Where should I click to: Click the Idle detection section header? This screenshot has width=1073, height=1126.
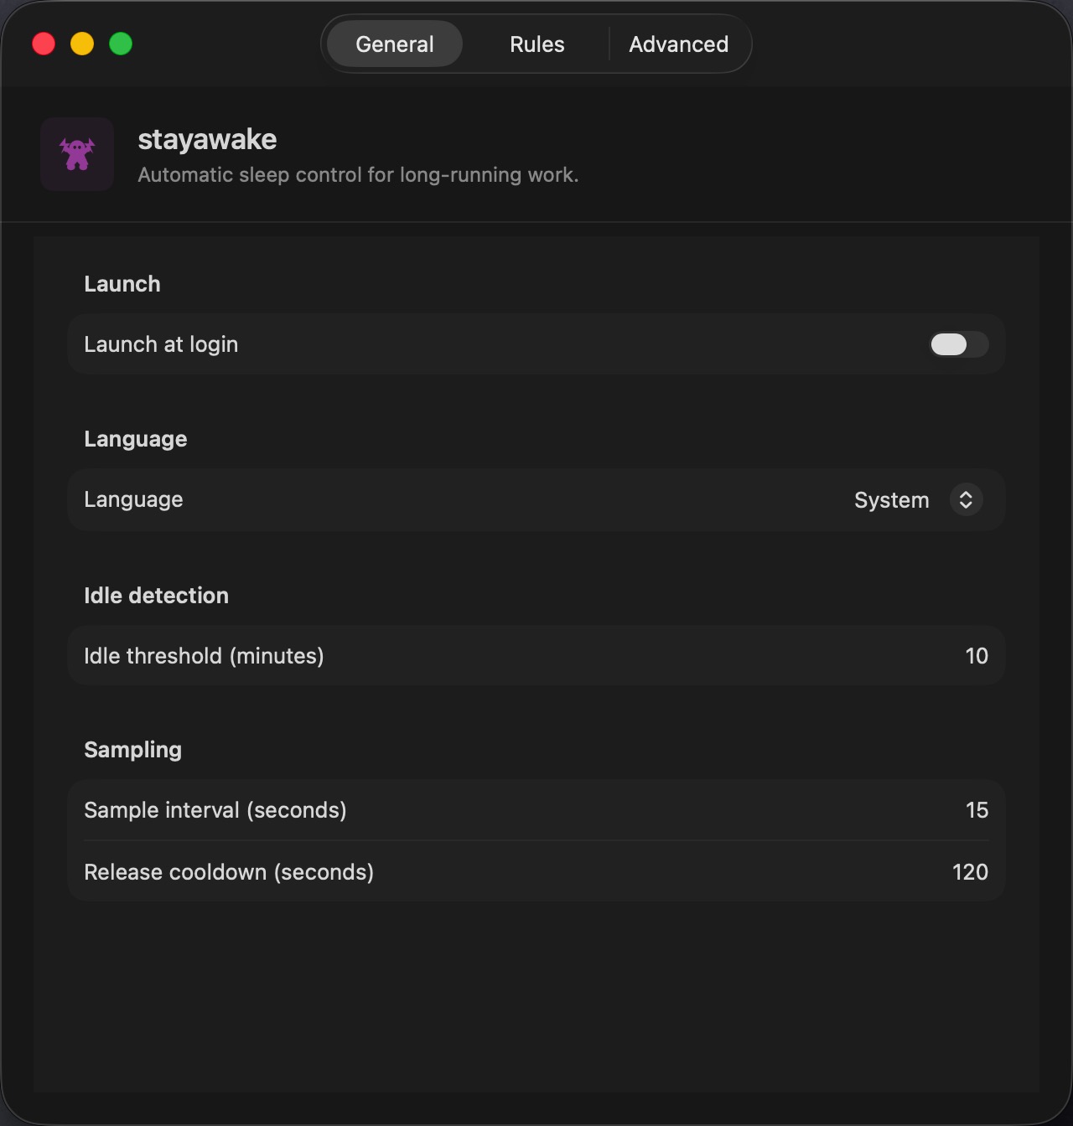tap(156, 595)
